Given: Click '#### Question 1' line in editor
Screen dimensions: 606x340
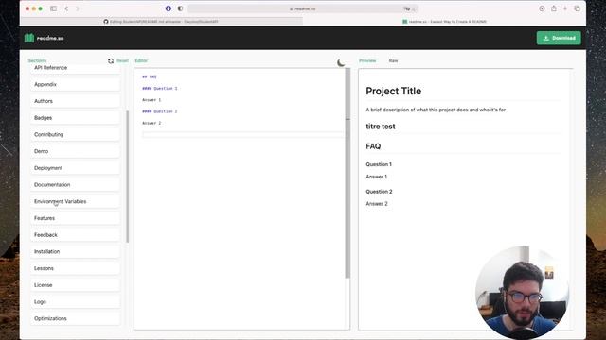Looking at the screenshot, I should coord(160,88).
